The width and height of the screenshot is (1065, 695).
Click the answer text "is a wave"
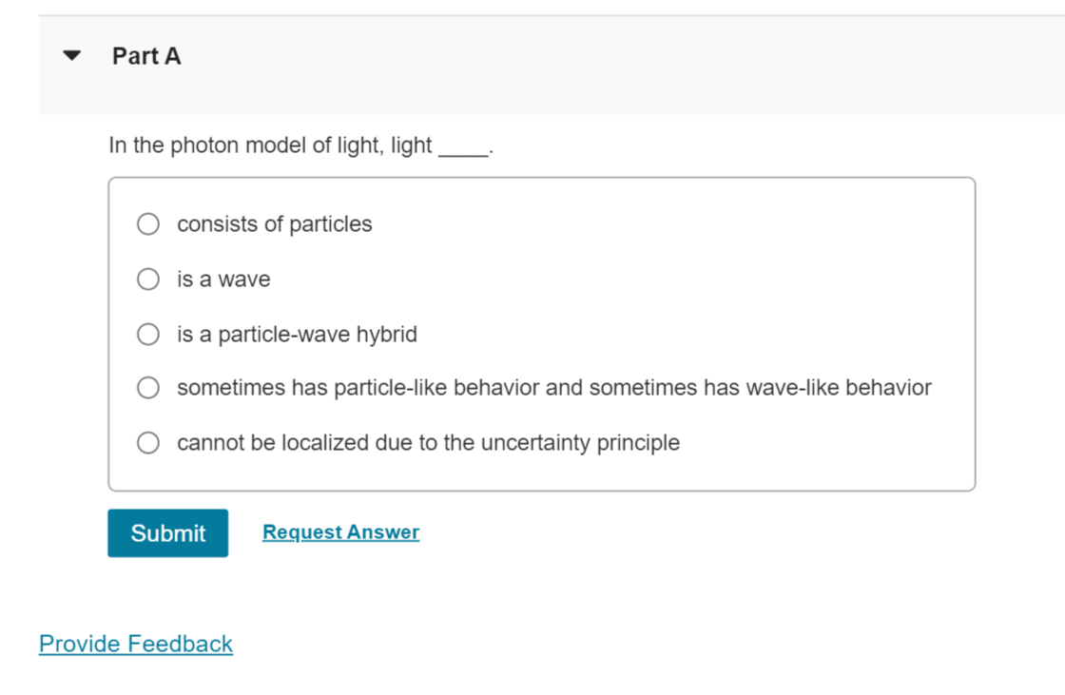223,279
